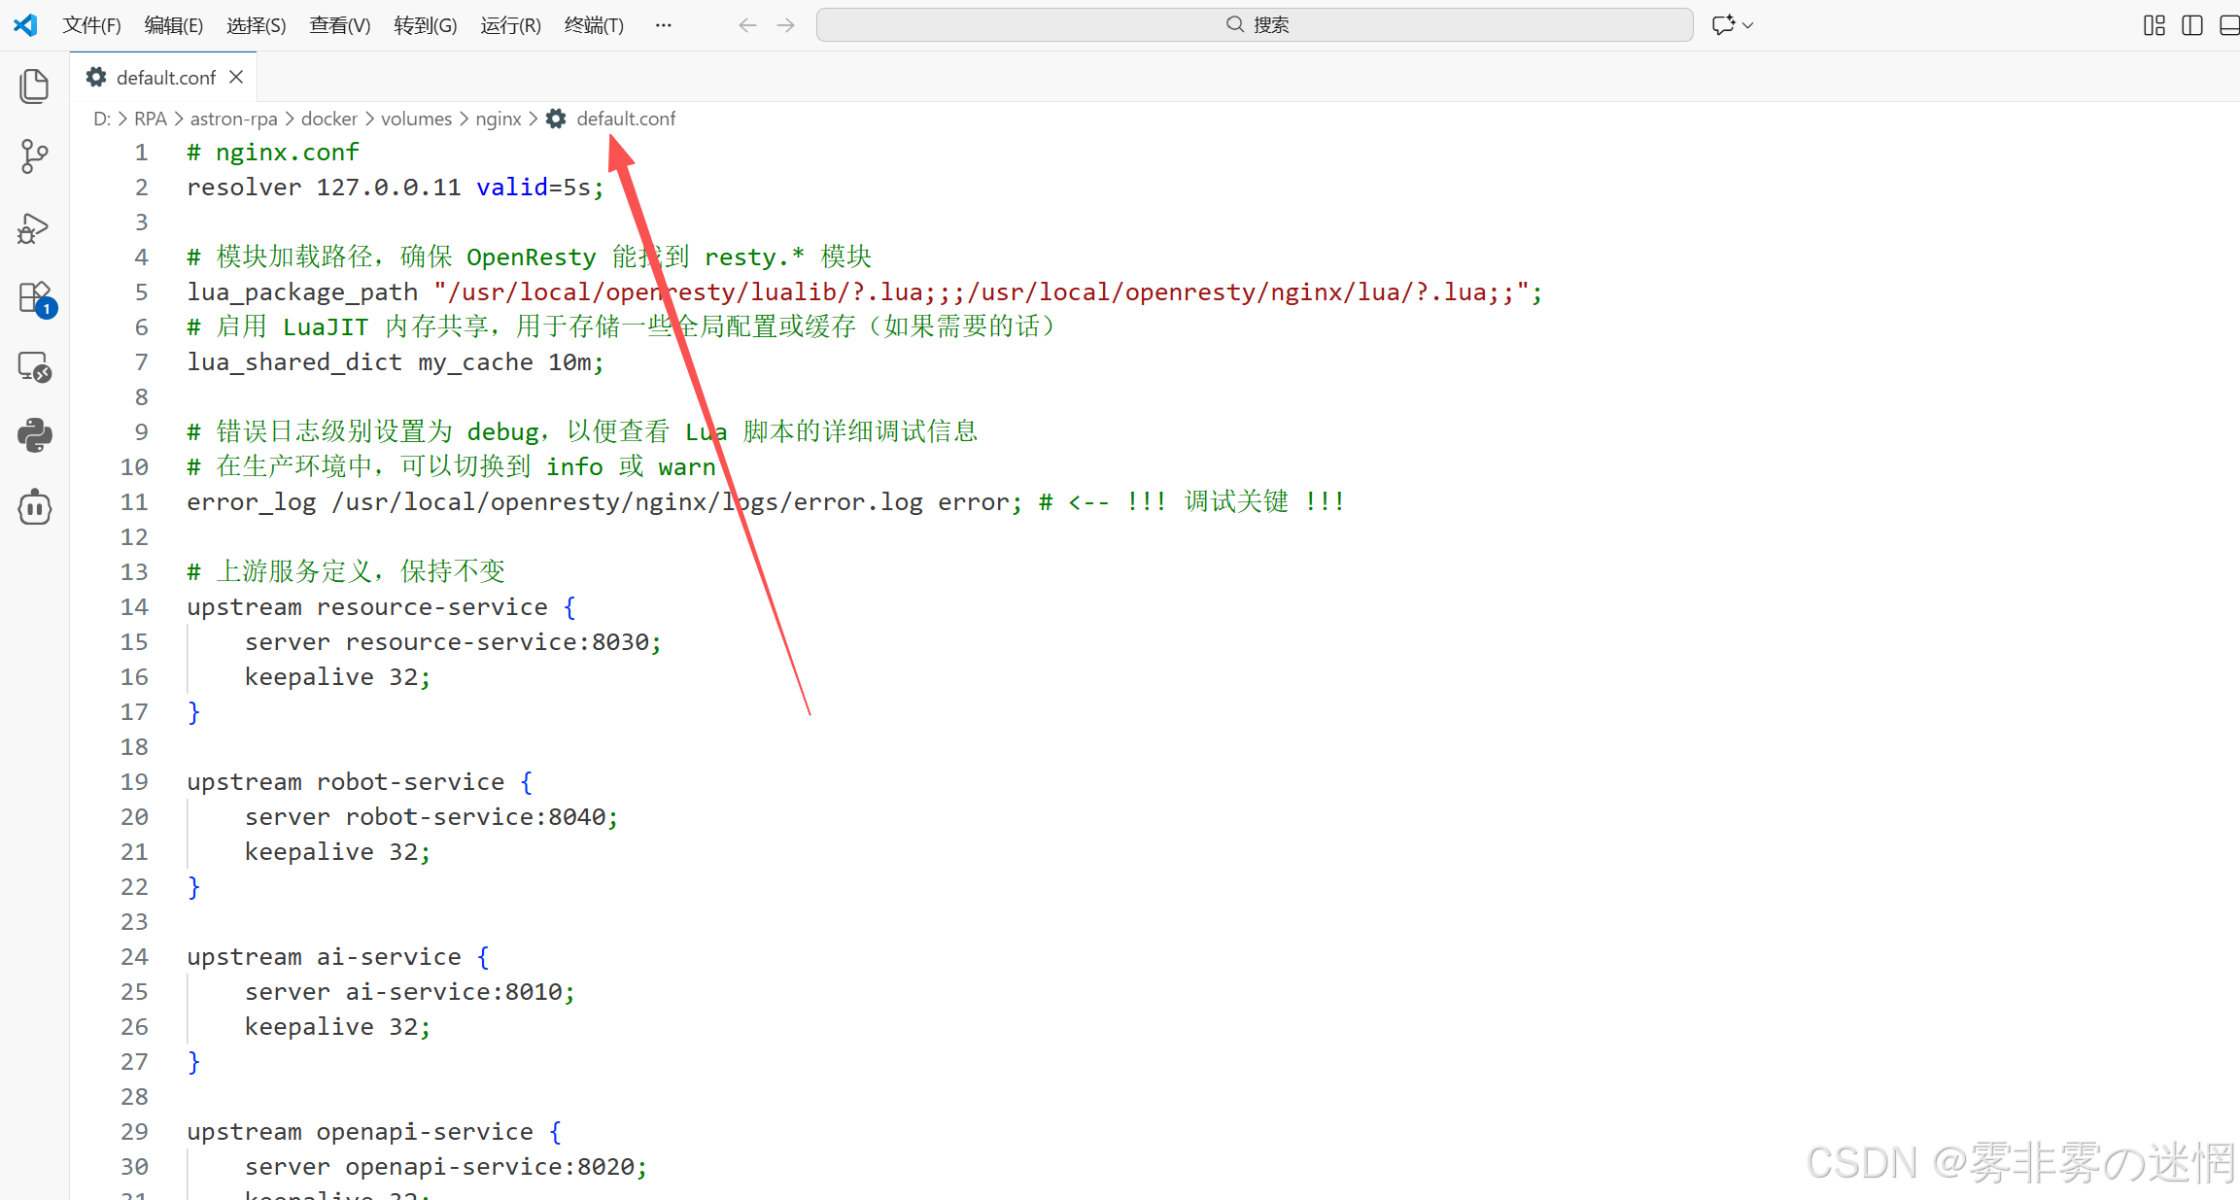
Task: Close the default.conf tab
Action: 236,77
